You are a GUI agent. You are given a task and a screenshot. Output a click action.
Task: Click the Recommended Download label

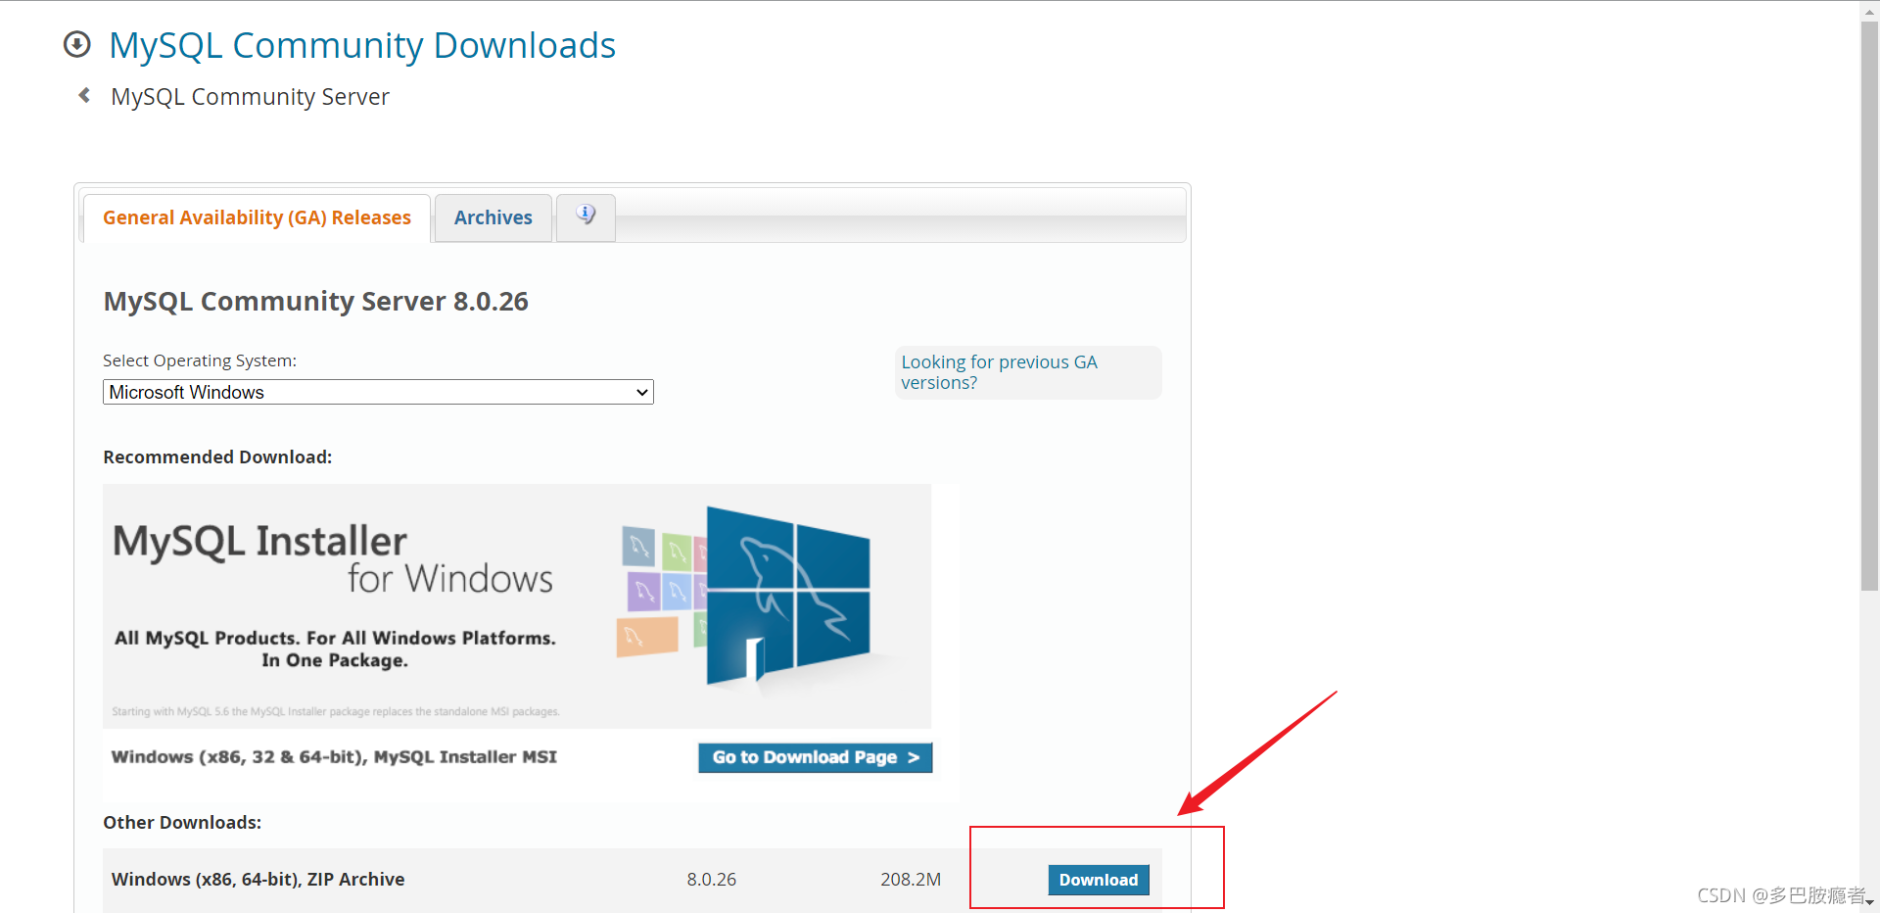tap(217, 457)
